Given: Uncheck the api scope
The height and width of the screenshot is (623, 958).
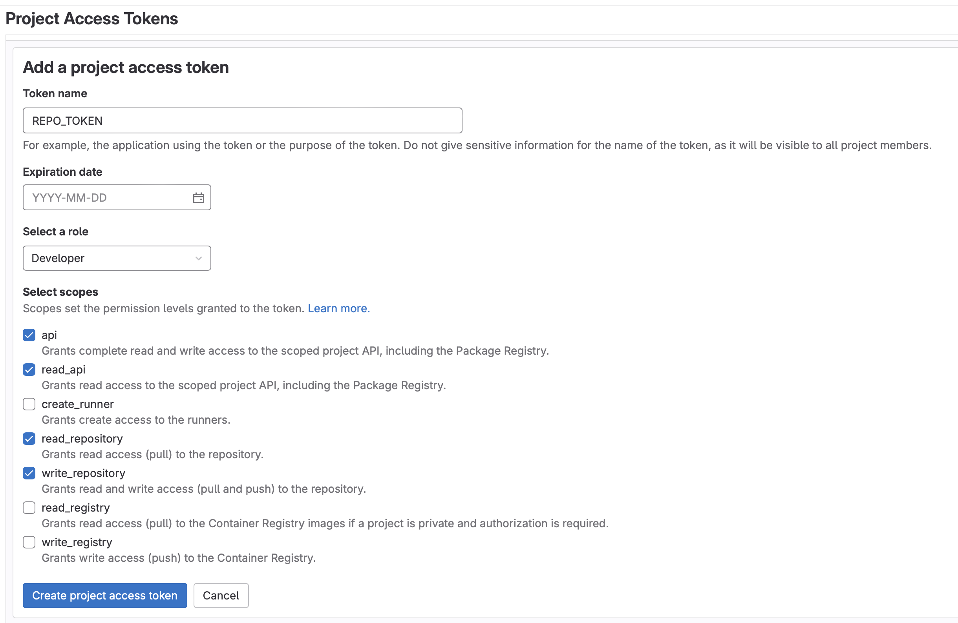Looking at the screenshot, I should (x=29, y=335).
